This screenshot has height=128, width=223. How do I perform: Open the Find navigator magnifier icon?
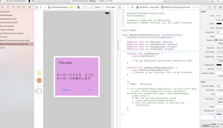(x=3, y=7)
